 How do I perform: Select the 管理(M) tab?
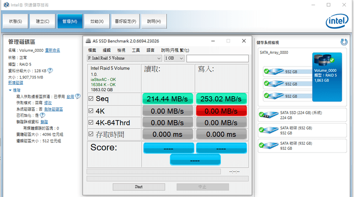pyautogui.click(x=70, y=21)
